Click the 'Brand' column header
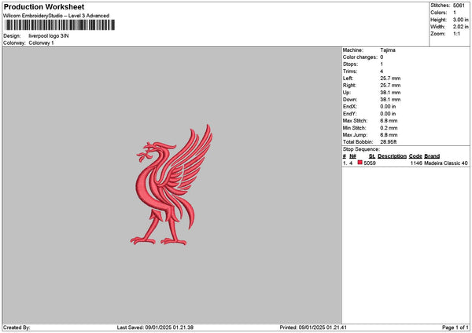Screen dimensions: 472x333 432,156
